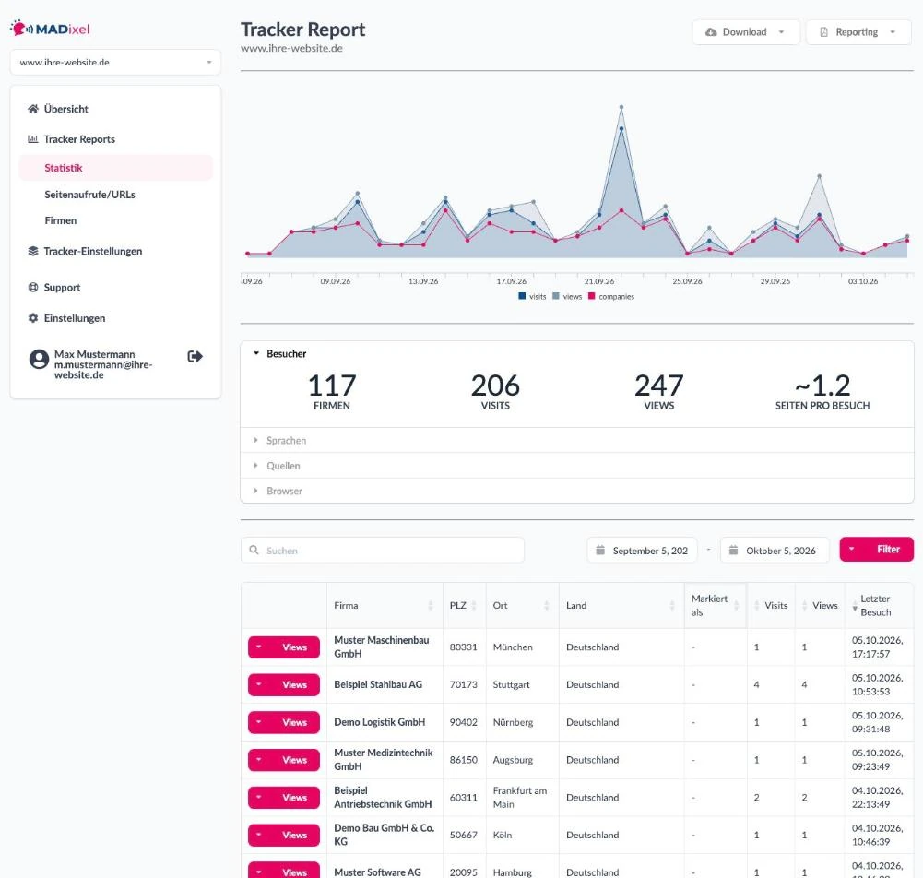
Task: Sort by Markiert als column arrows
Action: point(736,605)
